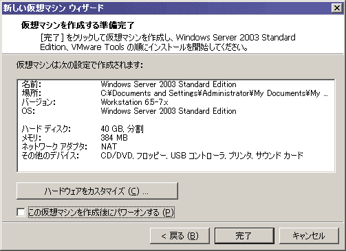Select the 384 MB memory value
The width and height of the screenshot is (346, 251).
(x=114, y=138)
